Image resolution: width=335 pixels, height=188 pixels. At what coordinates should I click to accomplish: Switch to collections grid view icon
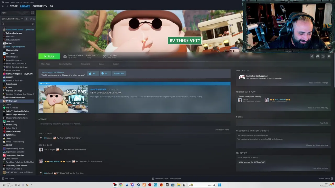(33, 13)
